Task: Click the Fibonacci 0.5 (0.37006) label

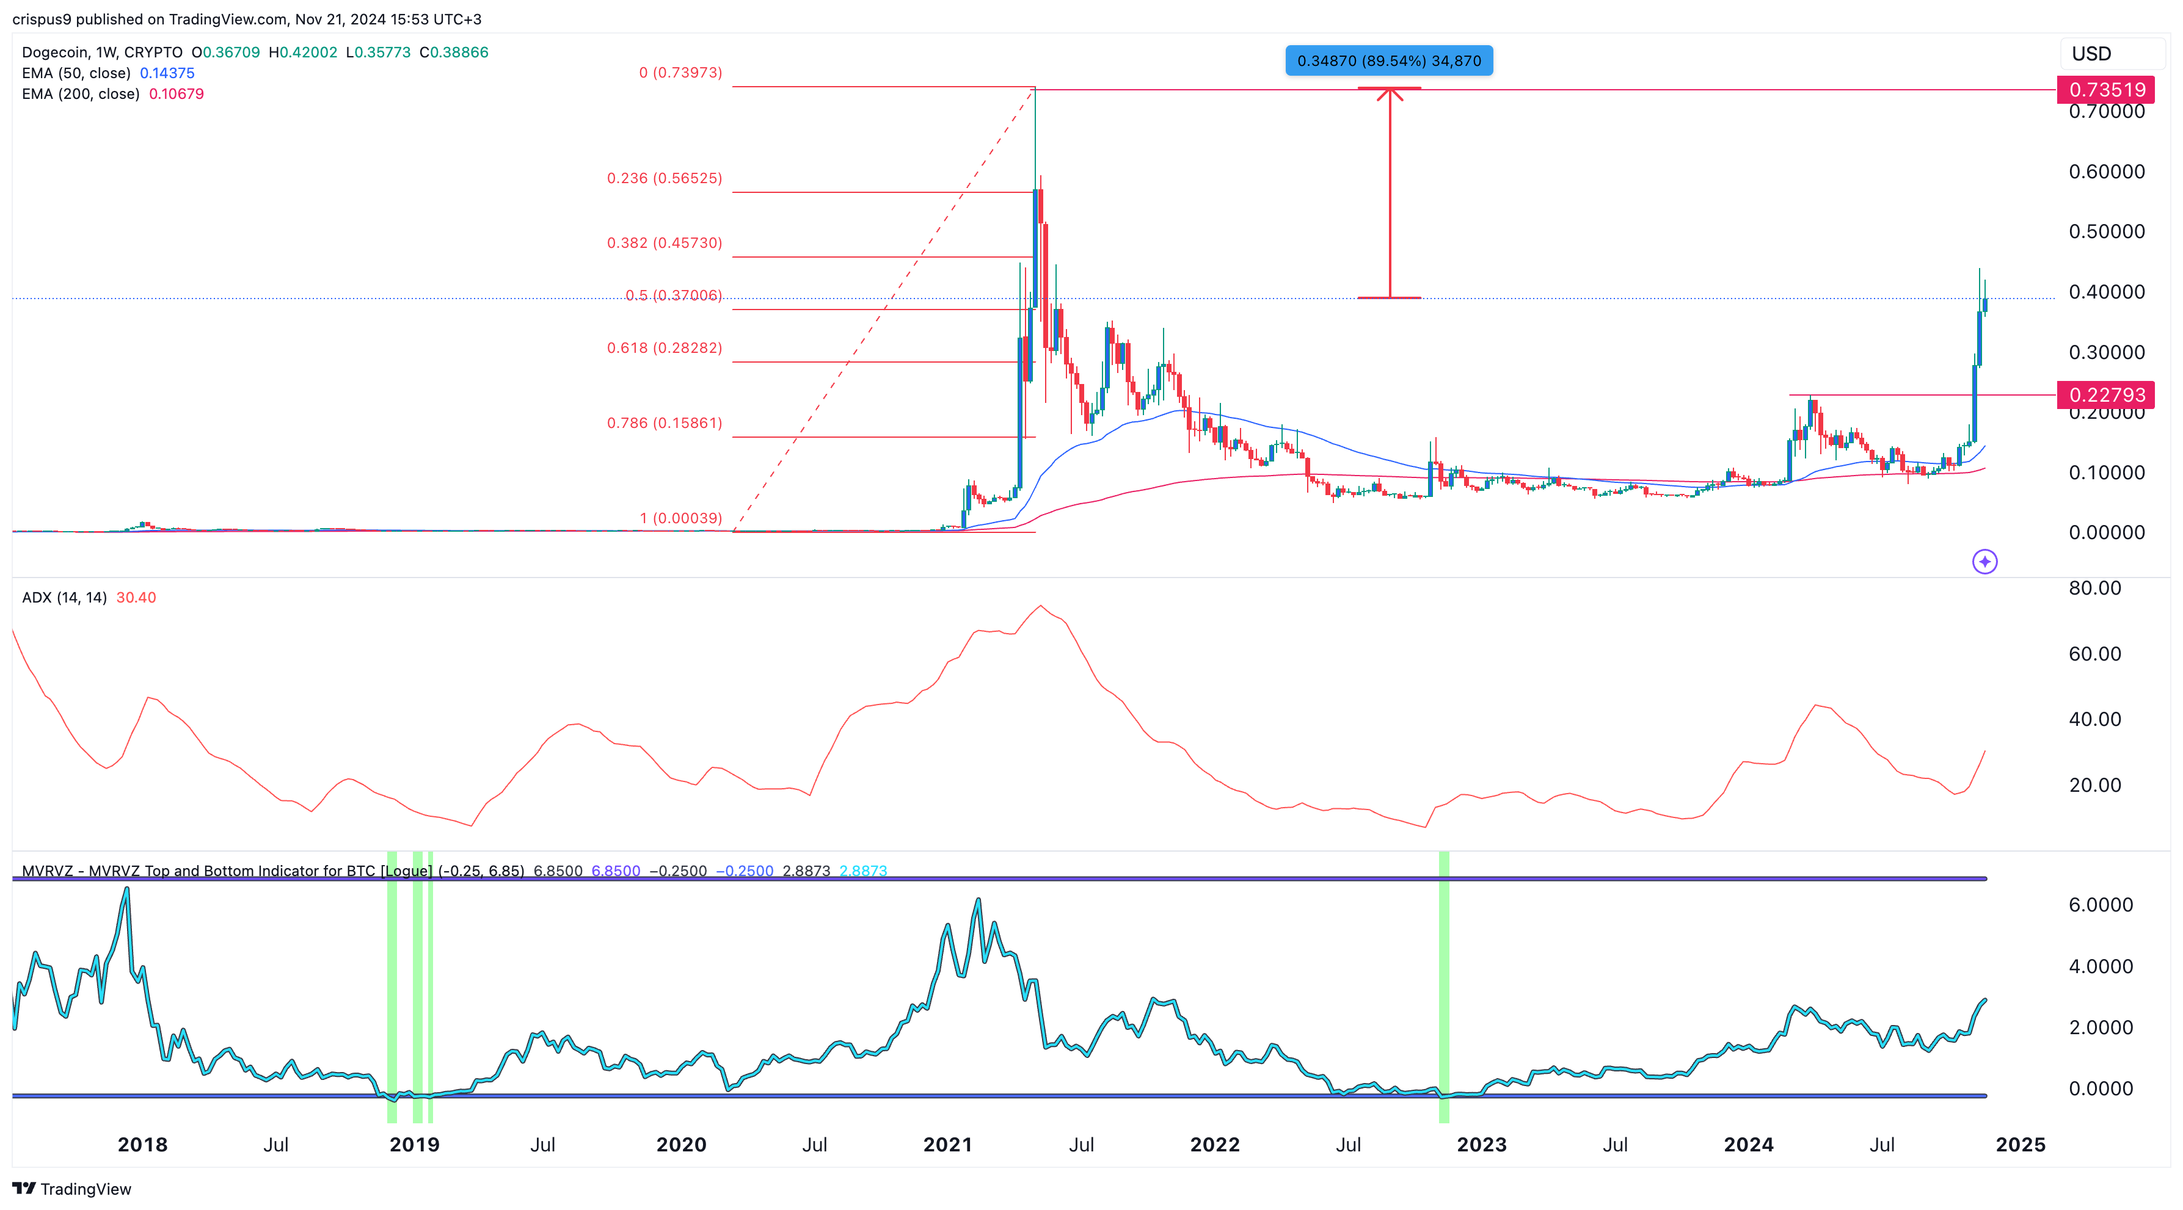Action: coord(674,295)
